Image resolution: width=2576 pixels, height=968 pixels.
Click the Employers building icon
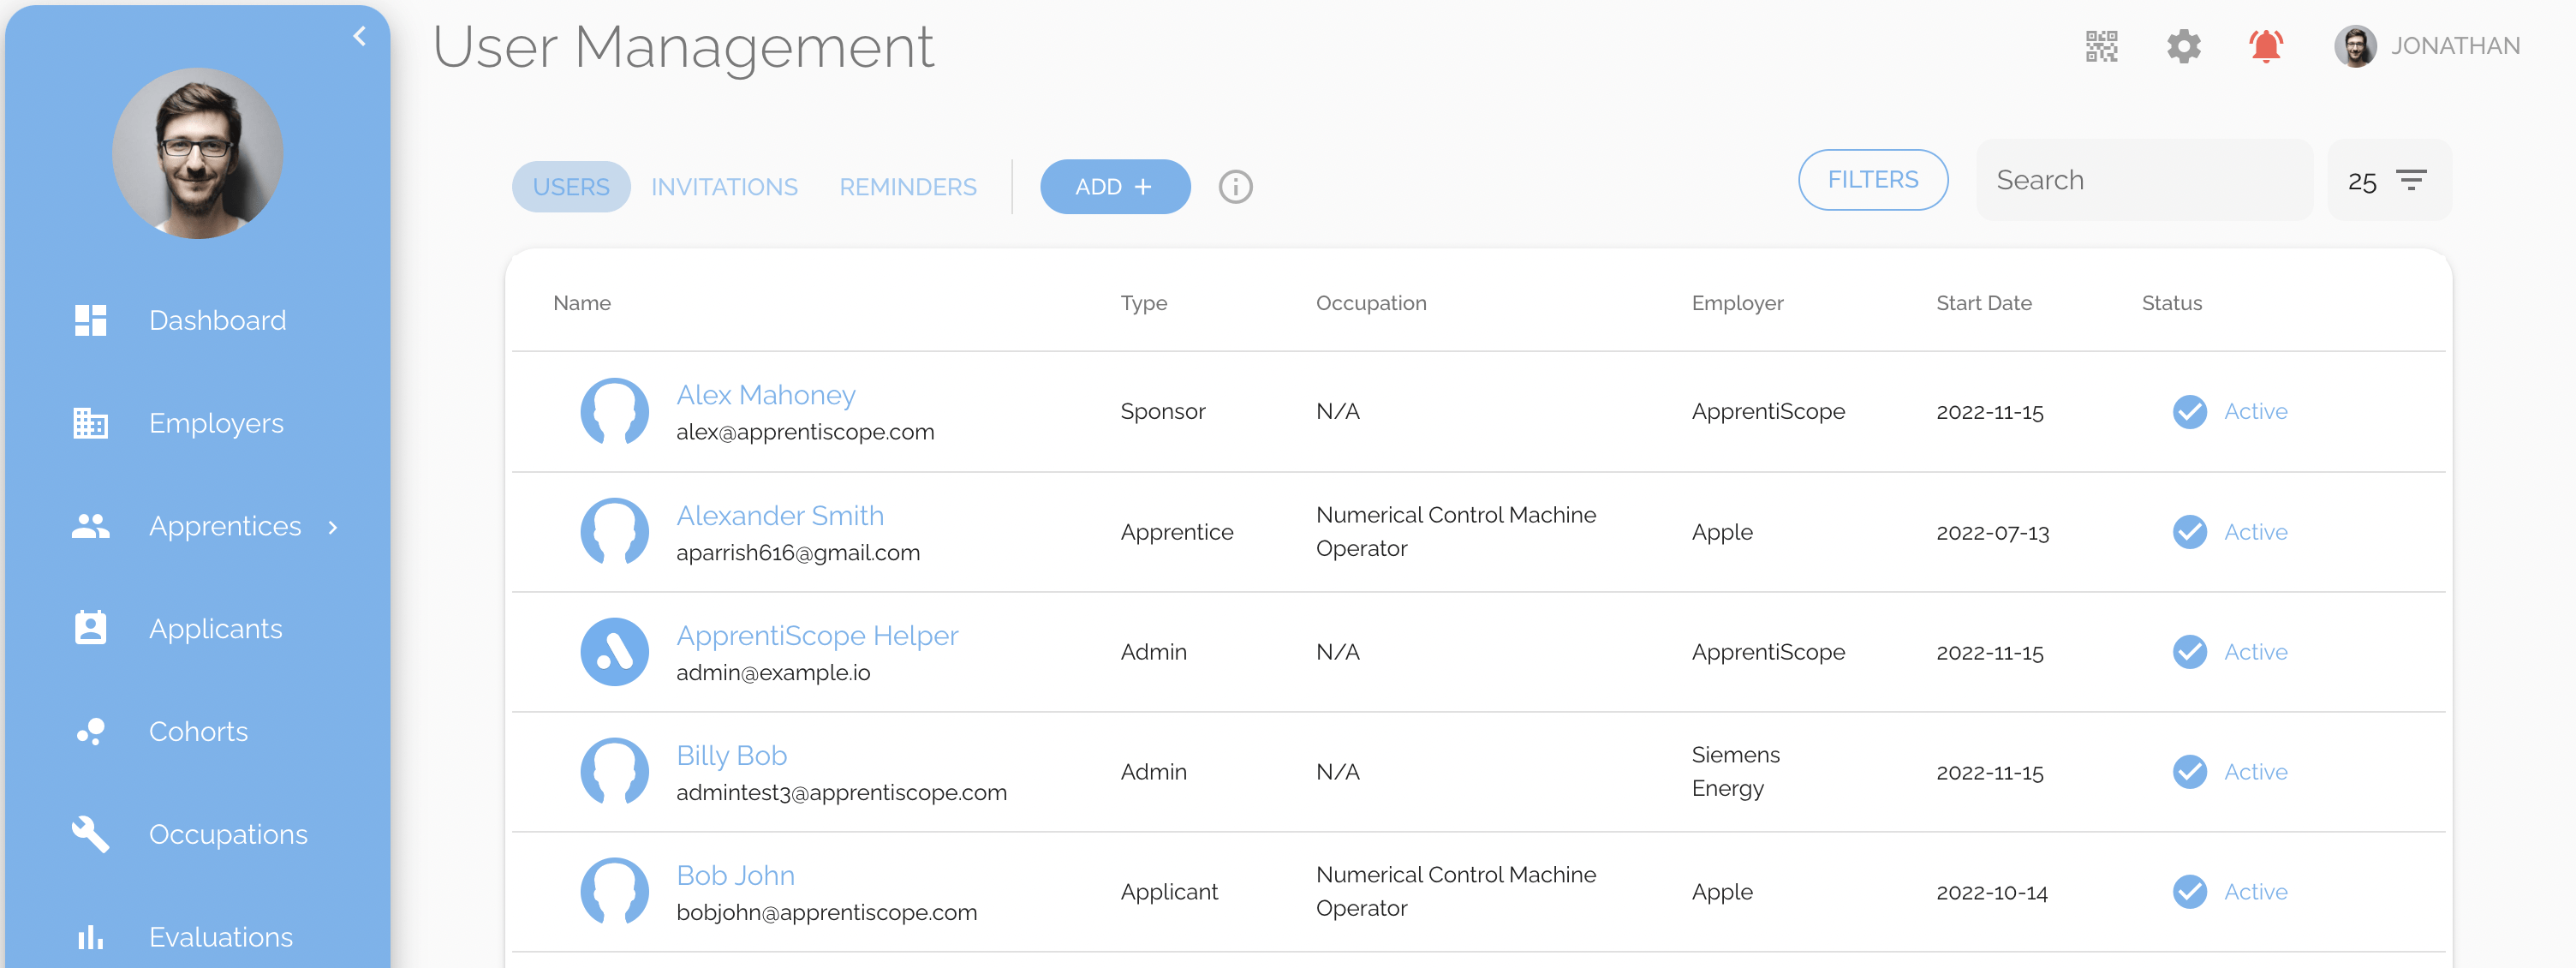click(x=90, y=423)
